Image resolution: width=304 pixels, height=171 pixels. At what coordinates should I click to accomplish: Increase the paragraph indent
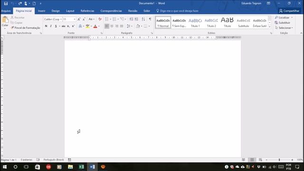[x=136, y=19]
